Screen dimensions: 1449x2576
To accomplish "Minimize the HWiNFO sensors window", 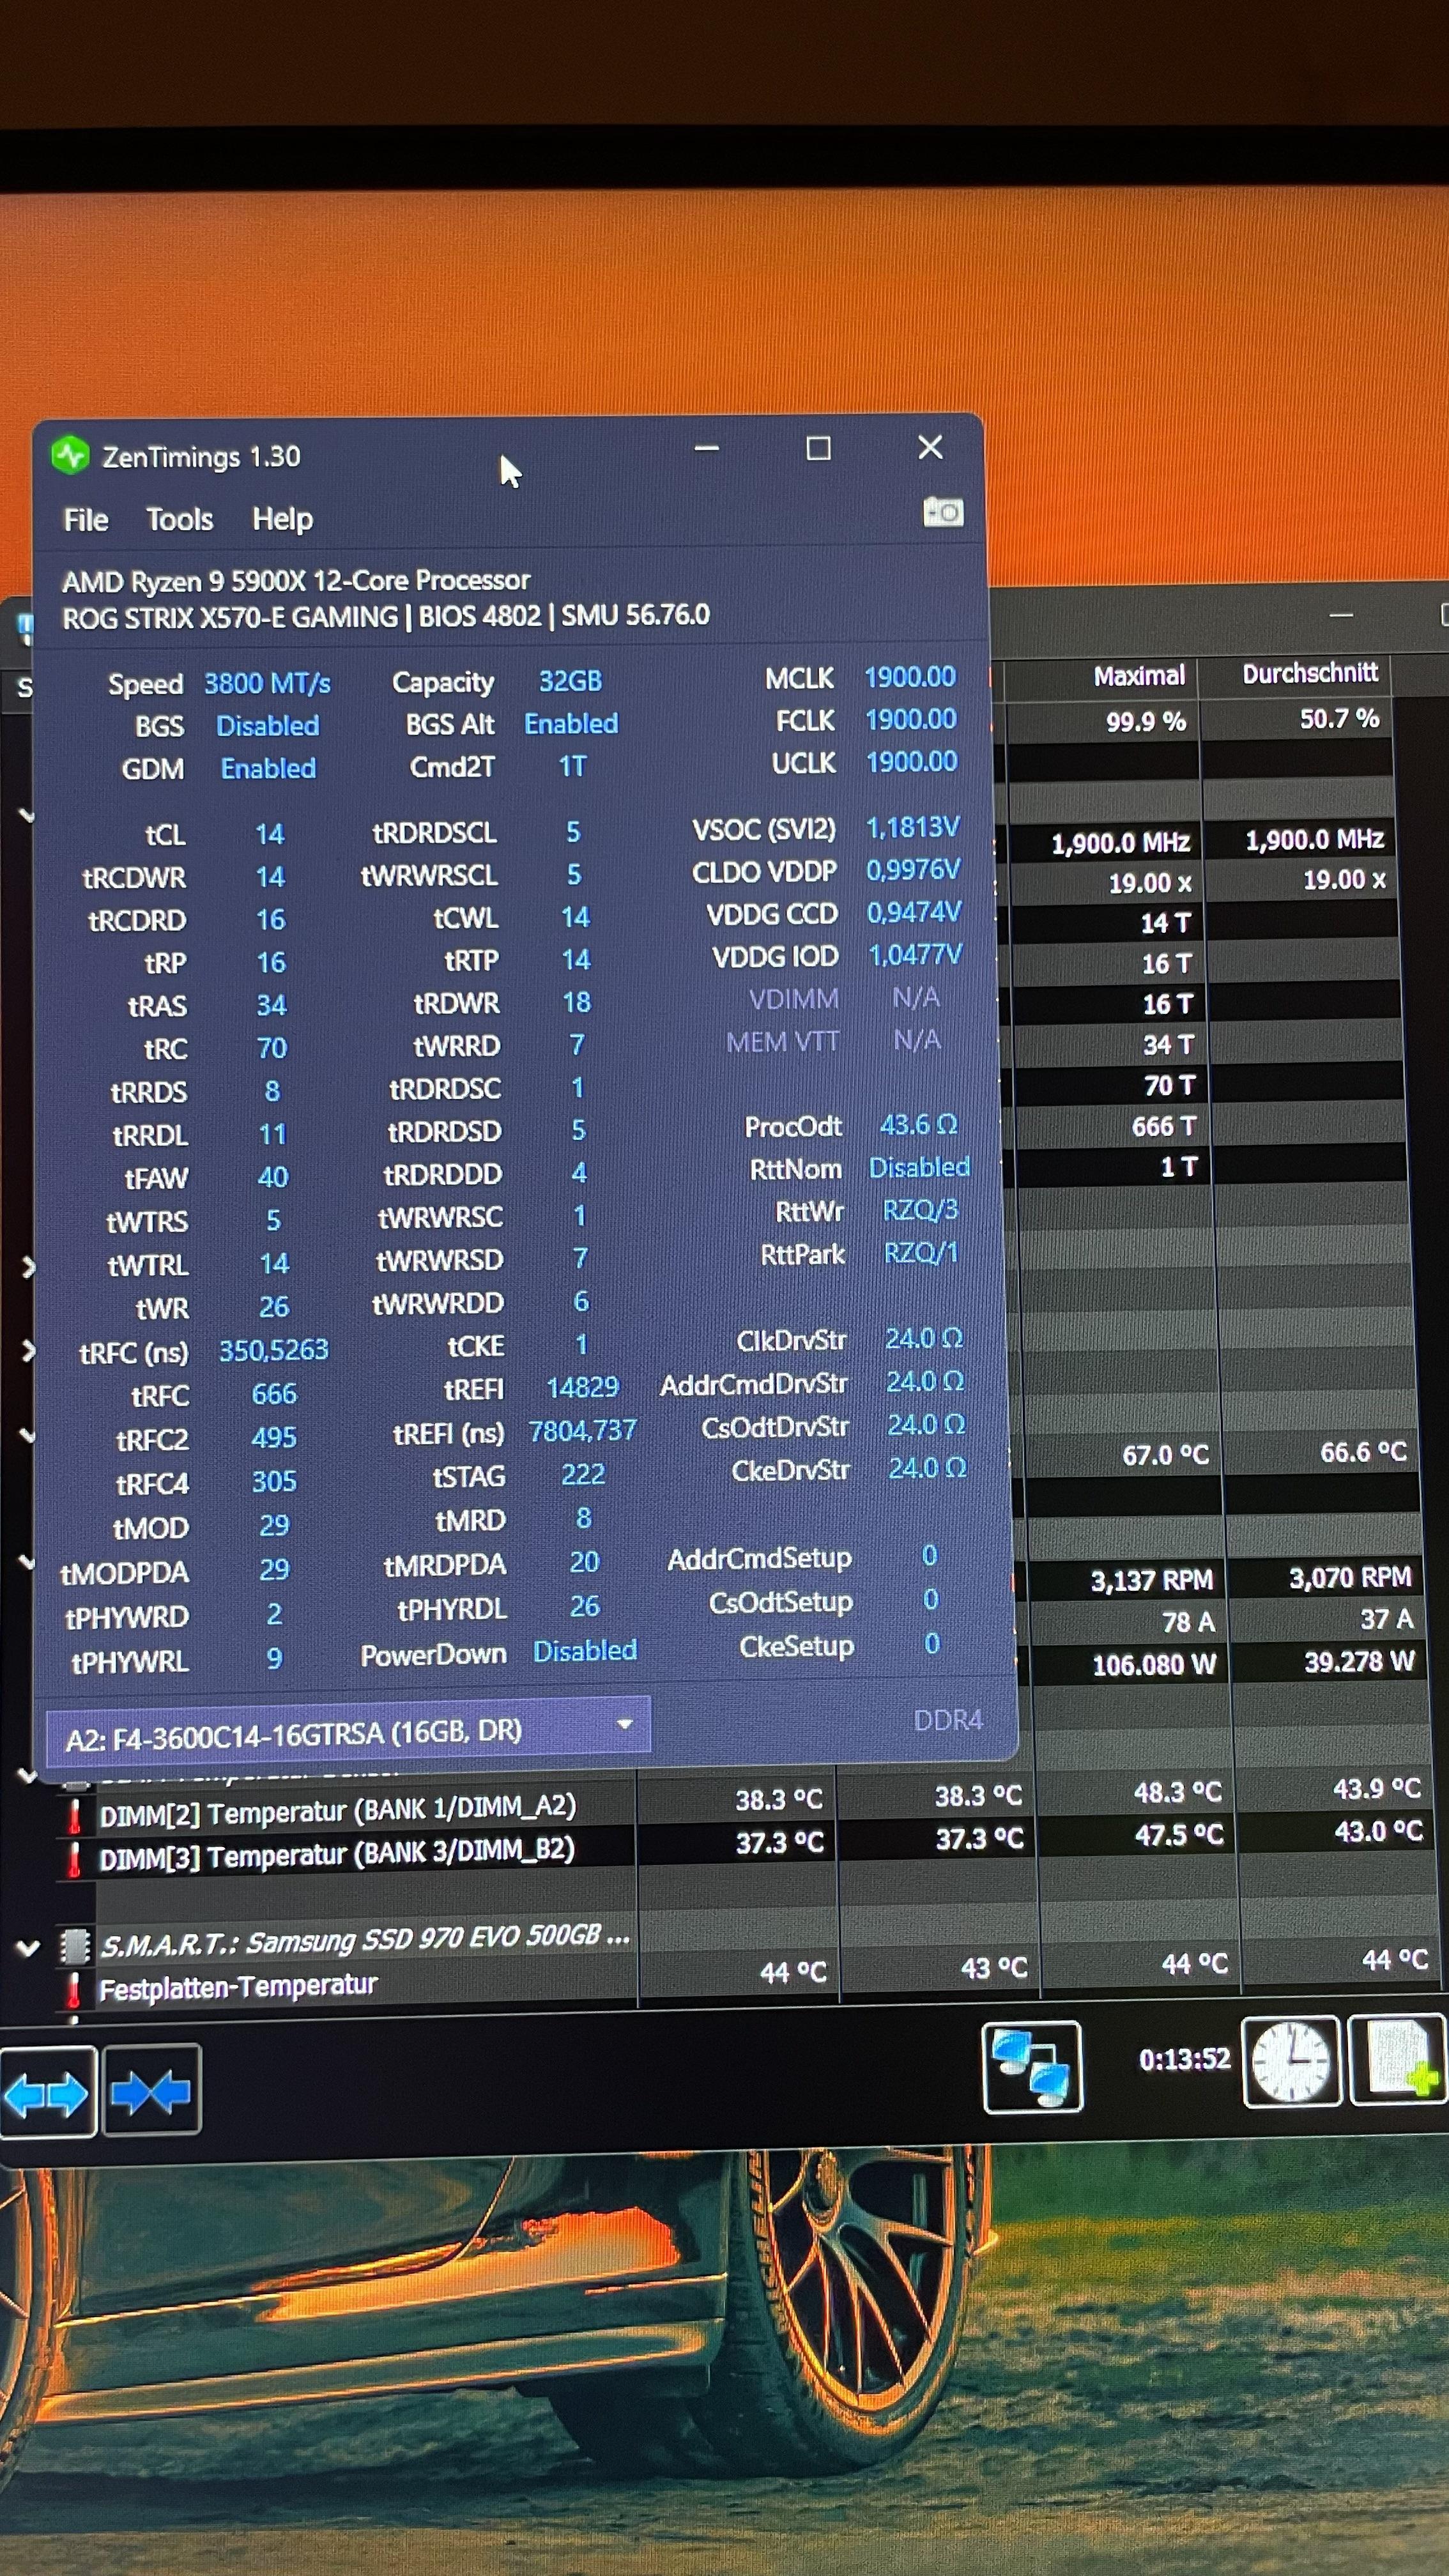I will tap(1341, 615).
